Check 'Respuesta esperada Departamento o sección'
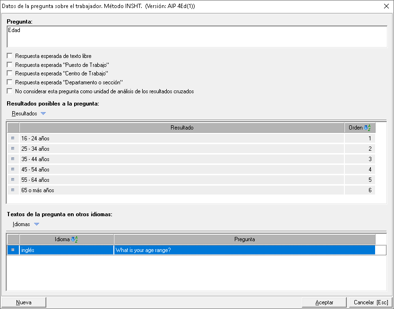This screenshot has height=309, width=394. point(10,82)
